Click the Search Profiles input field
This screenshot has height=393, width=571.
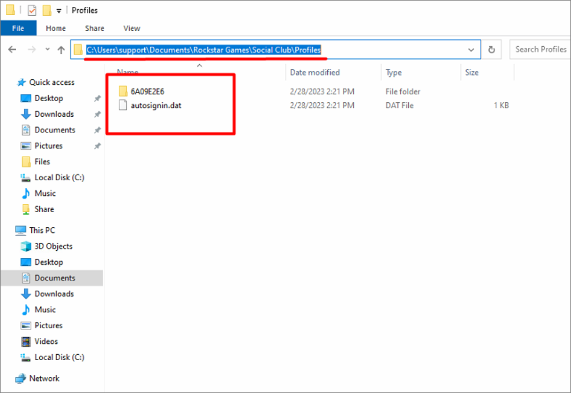[x=540, y=50]
